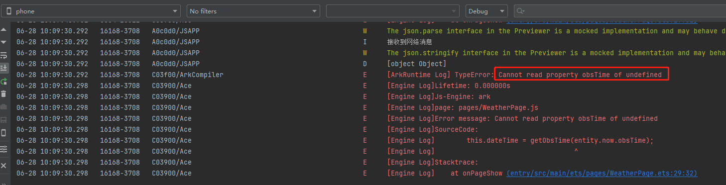
Task: Click the ArkRuntime TypeError log line
Action: (x=524, y=75)
